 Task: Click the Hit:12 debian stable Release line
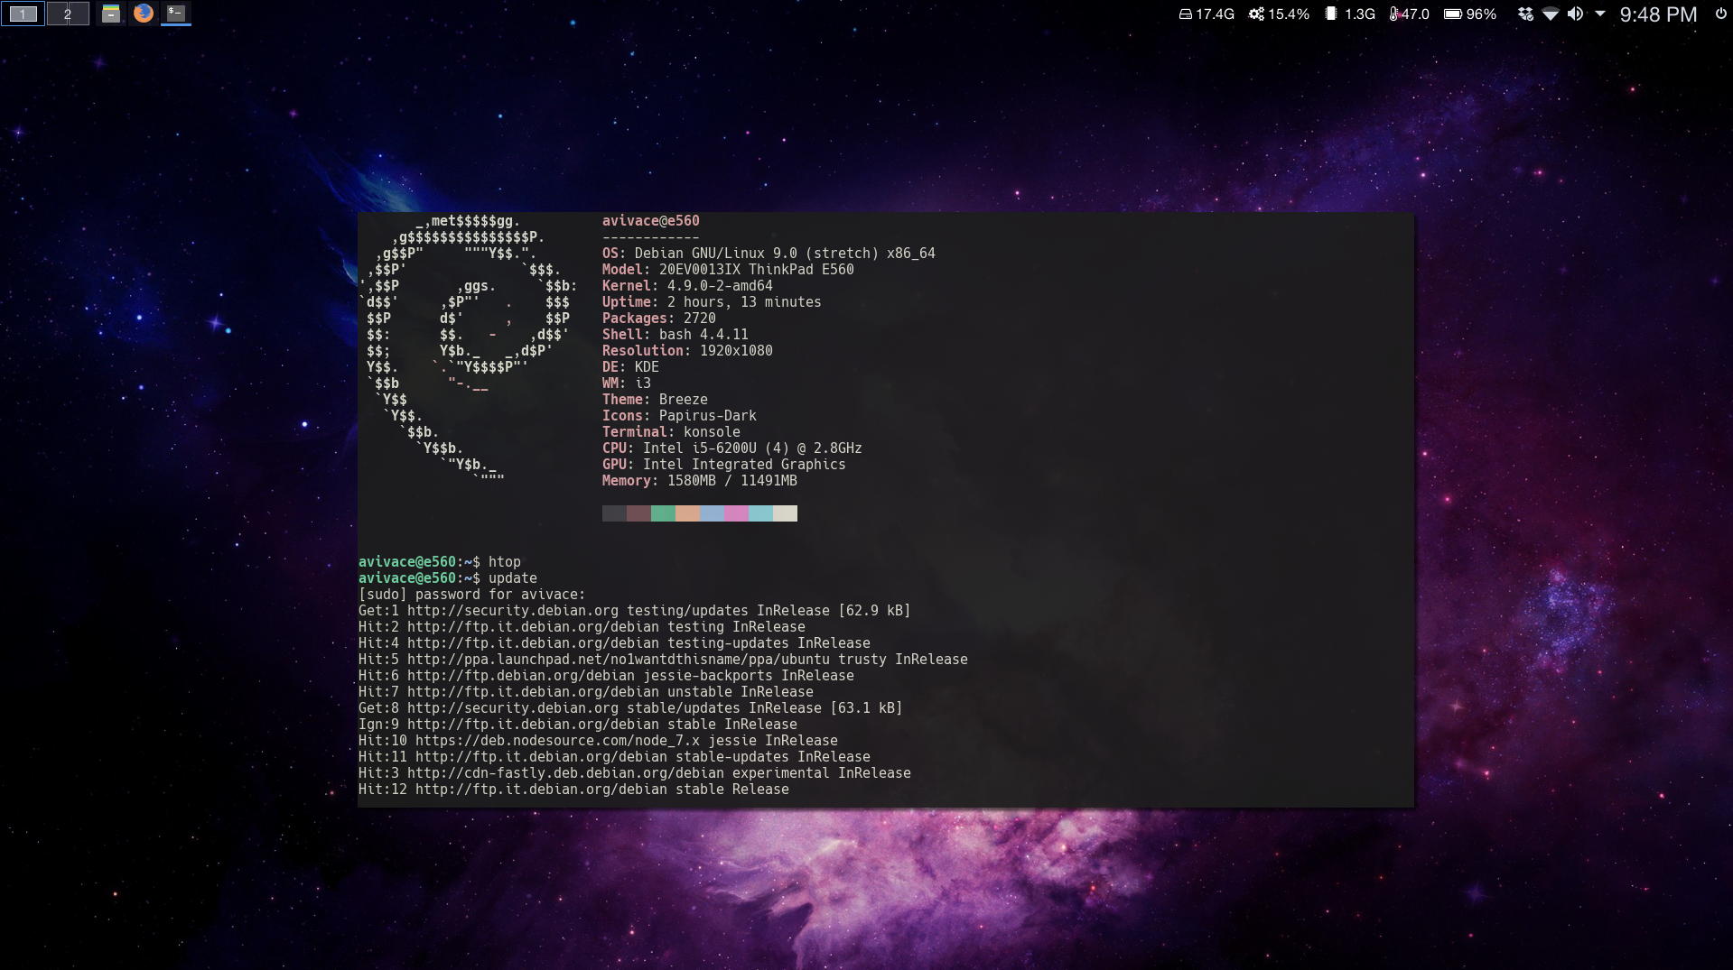(573, 790)
